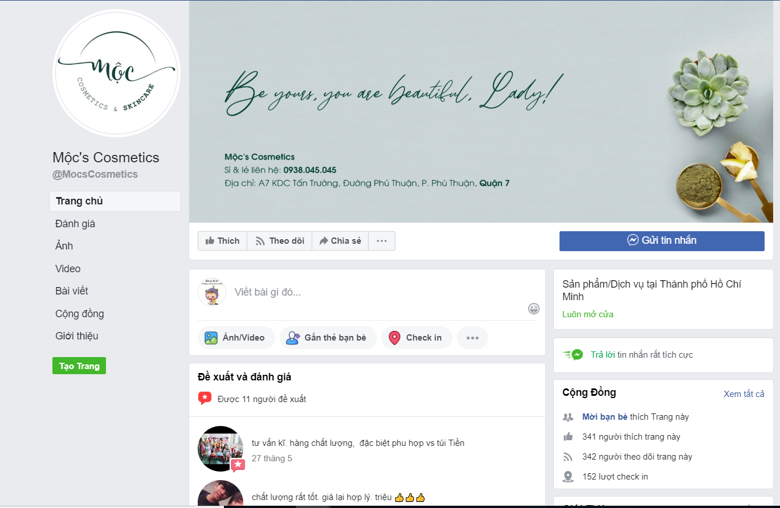The image size is (780, 508).
Task: Add Ảnh/Video to the post
Action: [236, 338]
